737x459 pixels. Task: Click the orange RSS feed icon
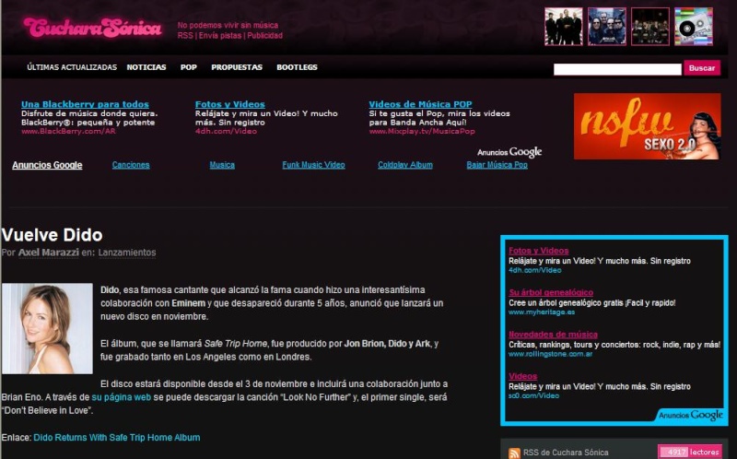coord(514,453)
